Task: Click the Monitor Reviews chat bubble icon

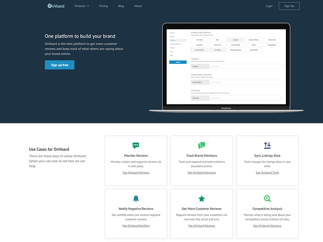Action: (x=136, y=145)
